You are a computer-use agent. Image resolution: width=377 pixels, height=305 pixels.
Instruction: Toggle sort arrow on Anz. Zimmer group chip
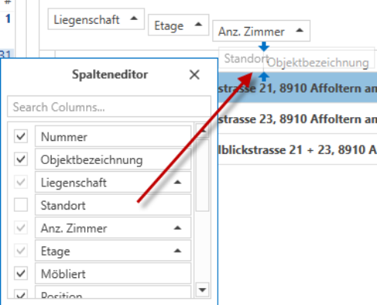pos(299,30)
